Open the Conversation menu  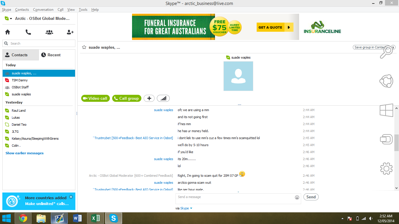click(43, 9)
